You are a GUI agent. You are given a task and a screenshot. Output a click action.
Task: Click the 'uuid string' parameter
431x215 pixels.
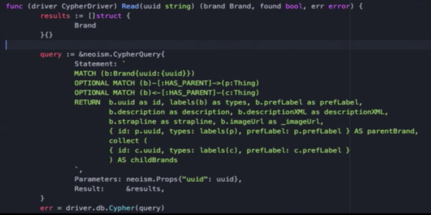(x=167, y=6)
